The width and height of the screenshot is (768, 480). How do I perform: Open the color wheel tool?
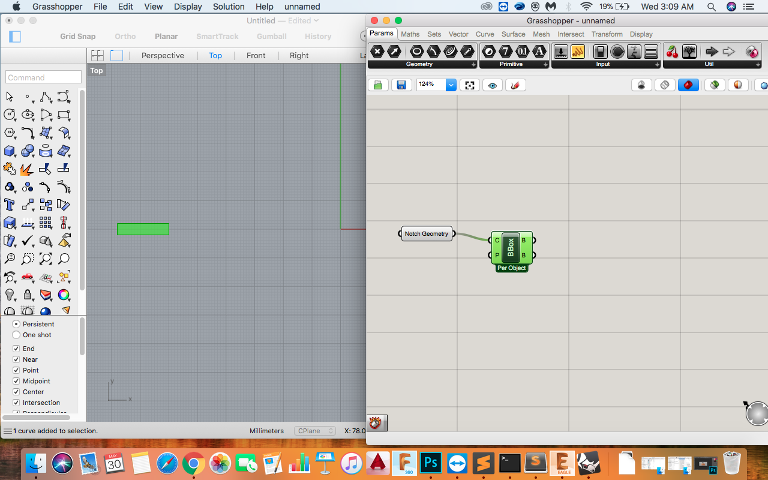coord(64,295)
